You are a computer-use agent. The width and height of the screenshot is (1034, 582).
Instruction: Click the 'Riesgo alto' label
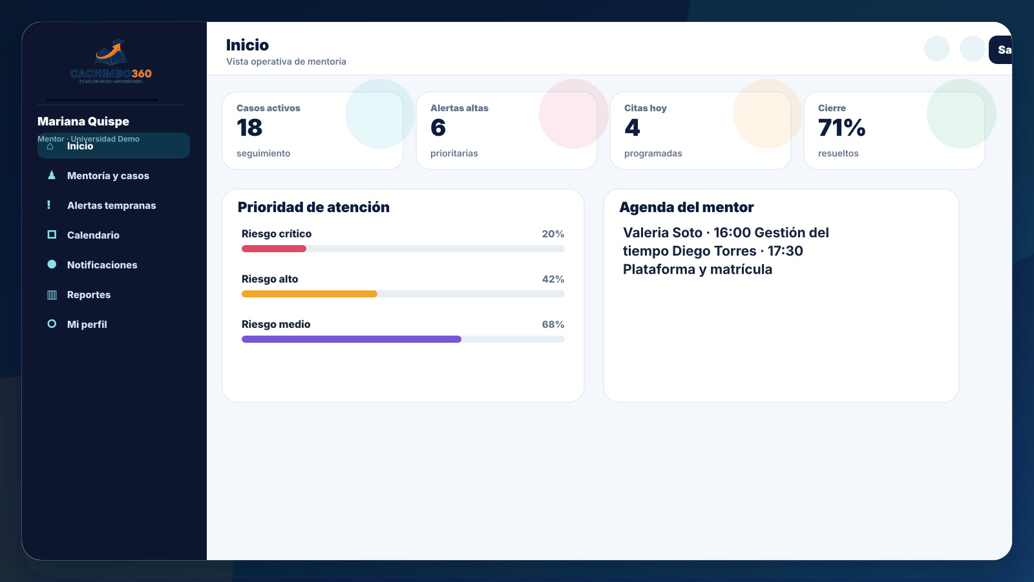point(270,279)
